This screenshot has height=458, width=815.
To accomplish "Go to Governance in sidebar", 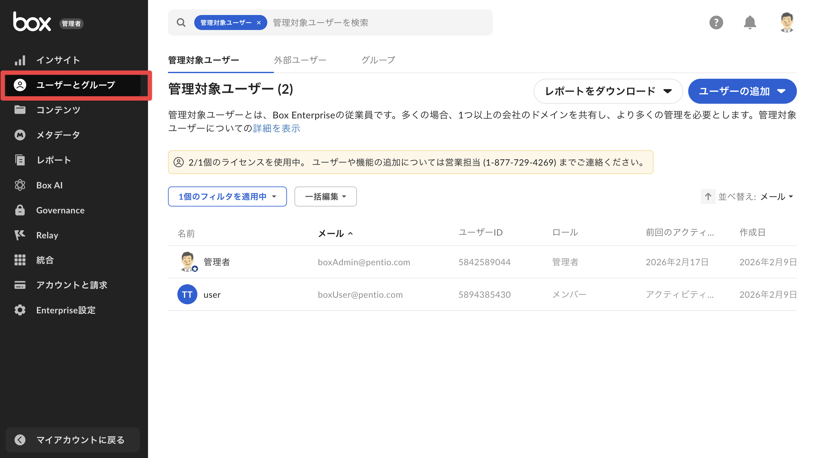I will click(73, 210).
